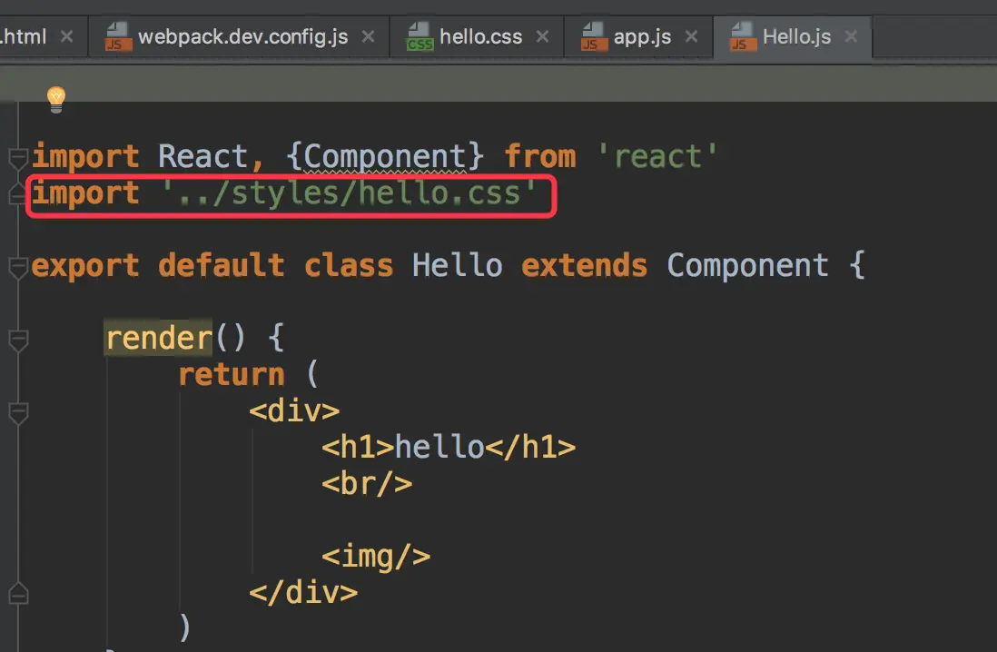Screen dimensions: 997x652
Task: Click the default keyword
Action: pyautogui.click(x=222, y=265)
